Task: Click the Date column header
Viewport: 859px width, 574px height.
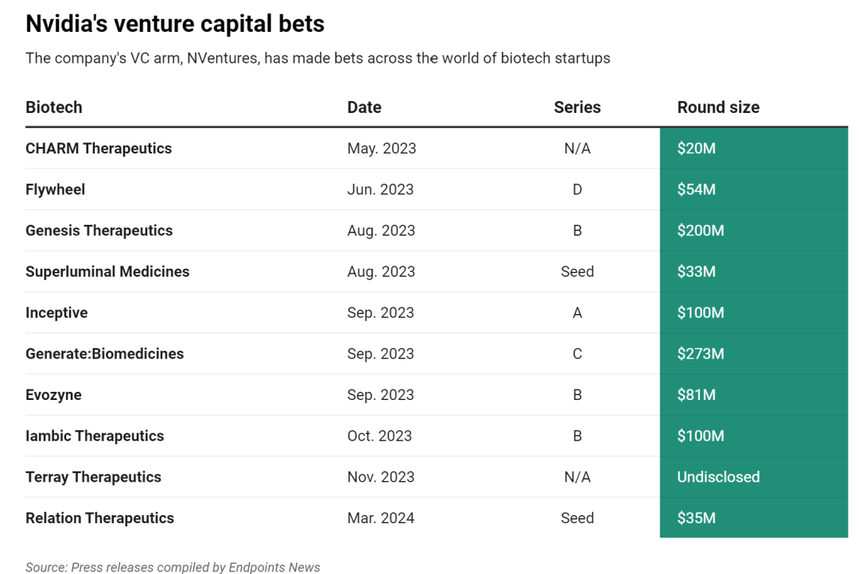Action: click(364, 107)
